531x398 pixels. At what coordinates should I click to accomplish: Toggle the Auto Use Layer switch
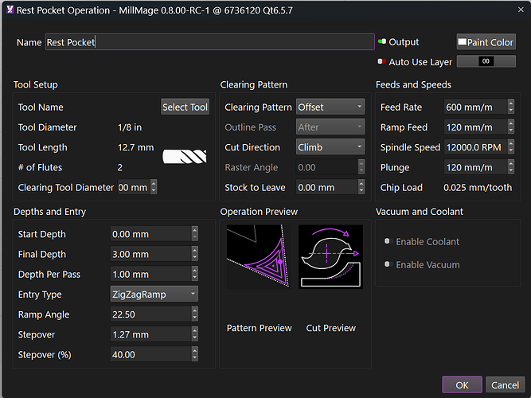pyautogui.click(x=381, y=61)
